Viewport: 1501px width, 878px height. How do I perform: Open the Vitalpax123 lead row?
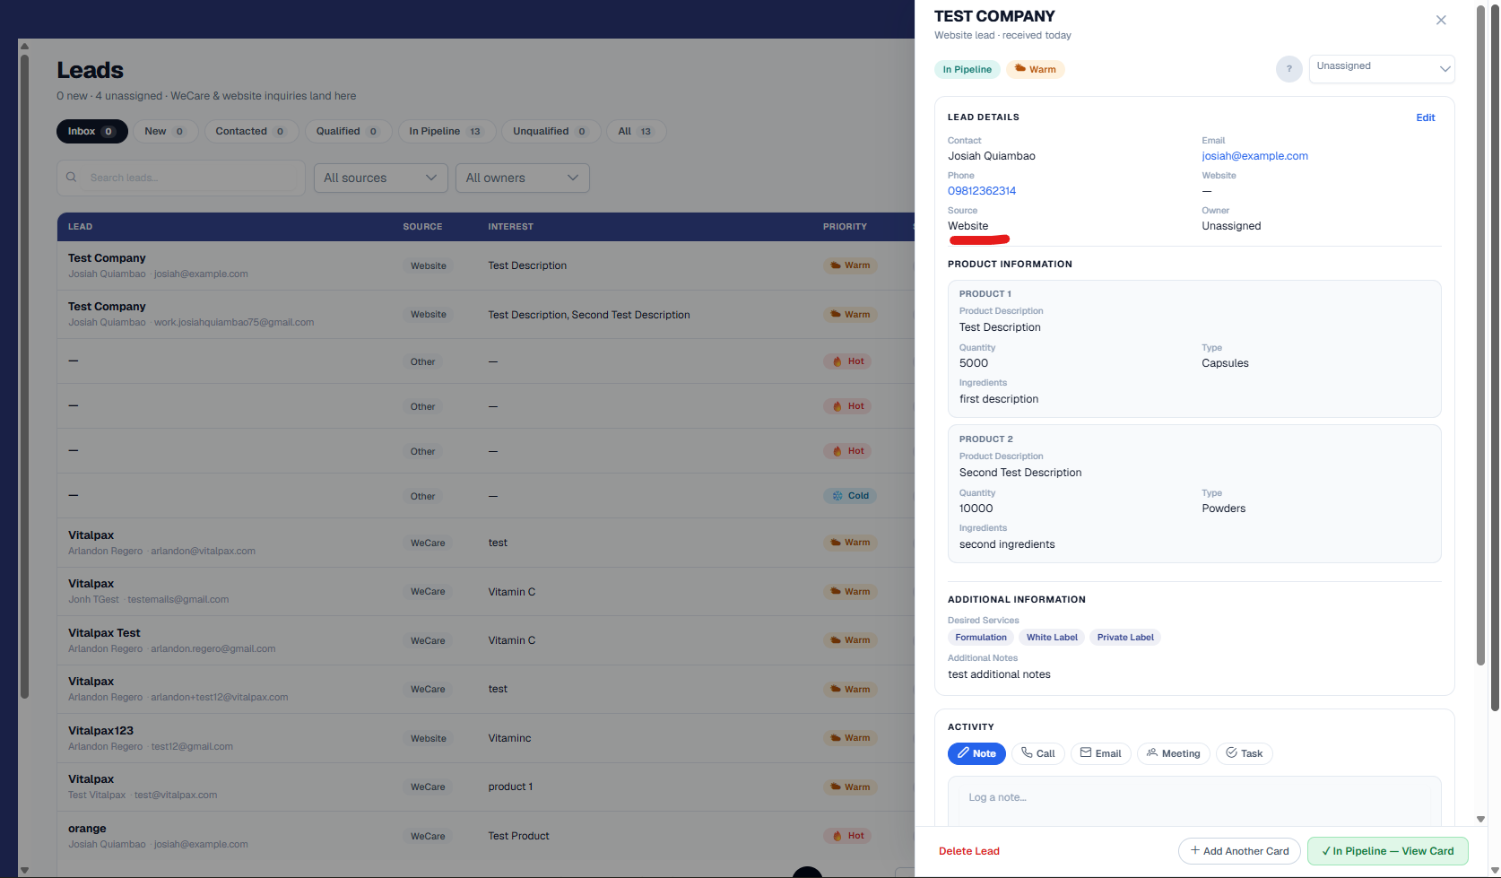click(x=485, y=738)
